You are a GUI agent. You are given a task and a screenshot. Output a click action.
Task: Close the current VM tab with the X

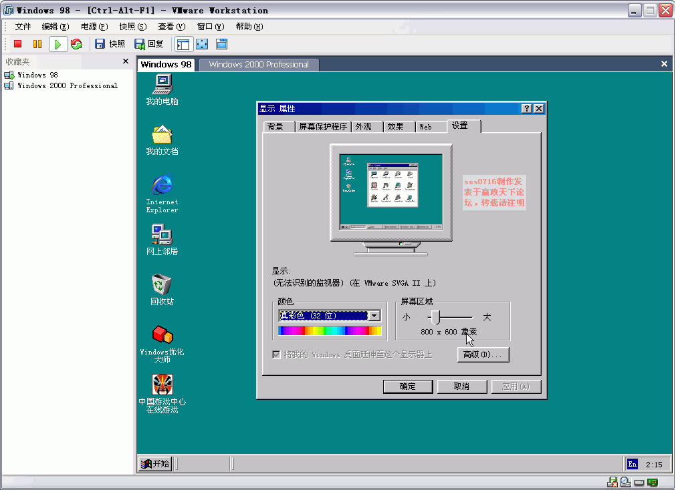pos(664,63)
